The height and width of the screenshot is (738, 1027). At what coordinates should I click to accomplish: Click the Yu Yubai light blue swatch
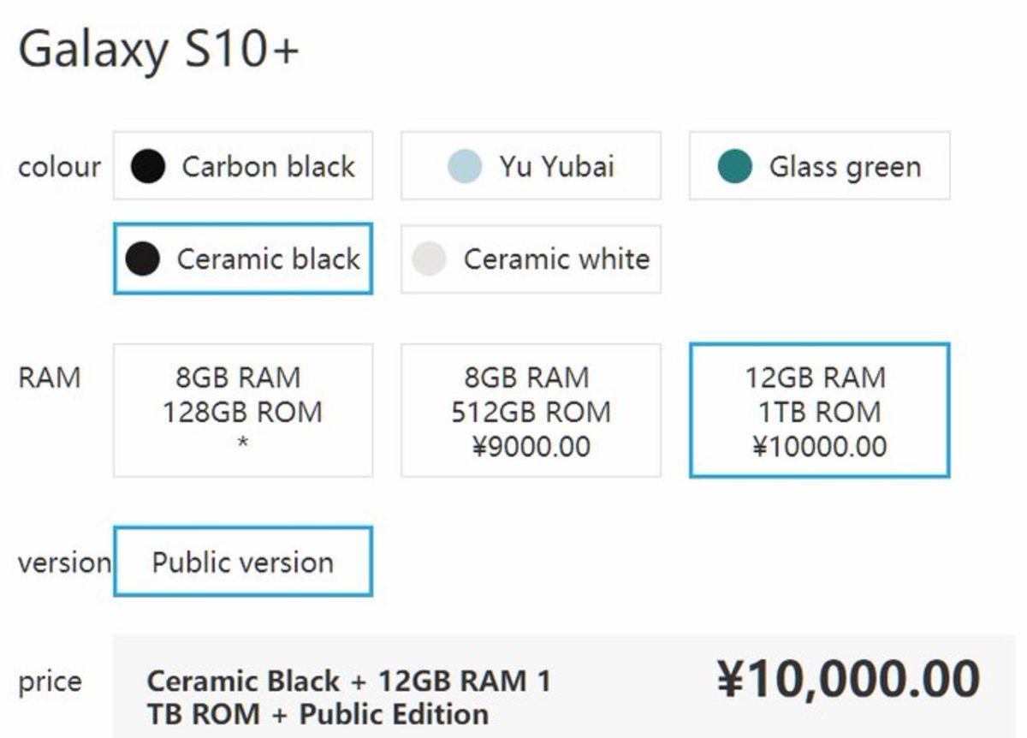[x=466, y=166]
